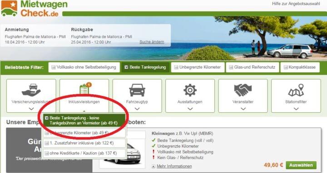327x173 pixels.
Task: Expand the Ausstattungen chevron
Action: (190, 109)
